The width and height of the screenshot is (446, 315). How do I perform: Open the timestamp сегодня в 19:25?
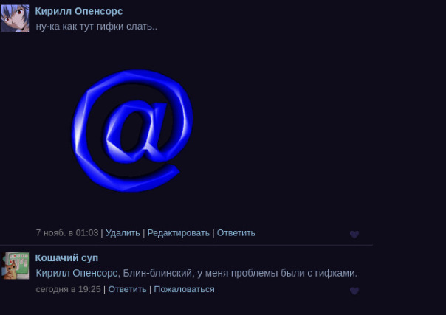coord(68,289)
